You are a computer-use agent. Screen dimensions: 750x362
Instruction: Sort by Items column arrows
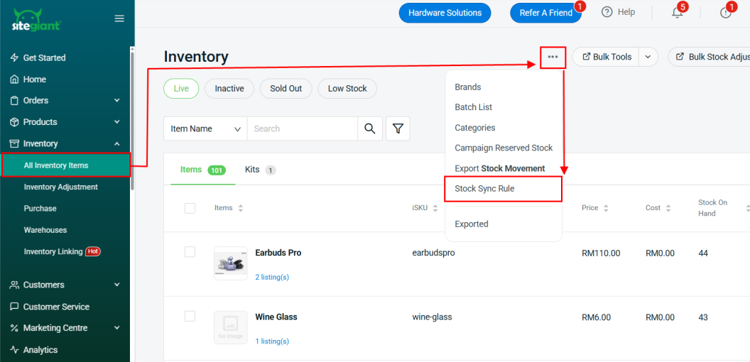point(241,208)
